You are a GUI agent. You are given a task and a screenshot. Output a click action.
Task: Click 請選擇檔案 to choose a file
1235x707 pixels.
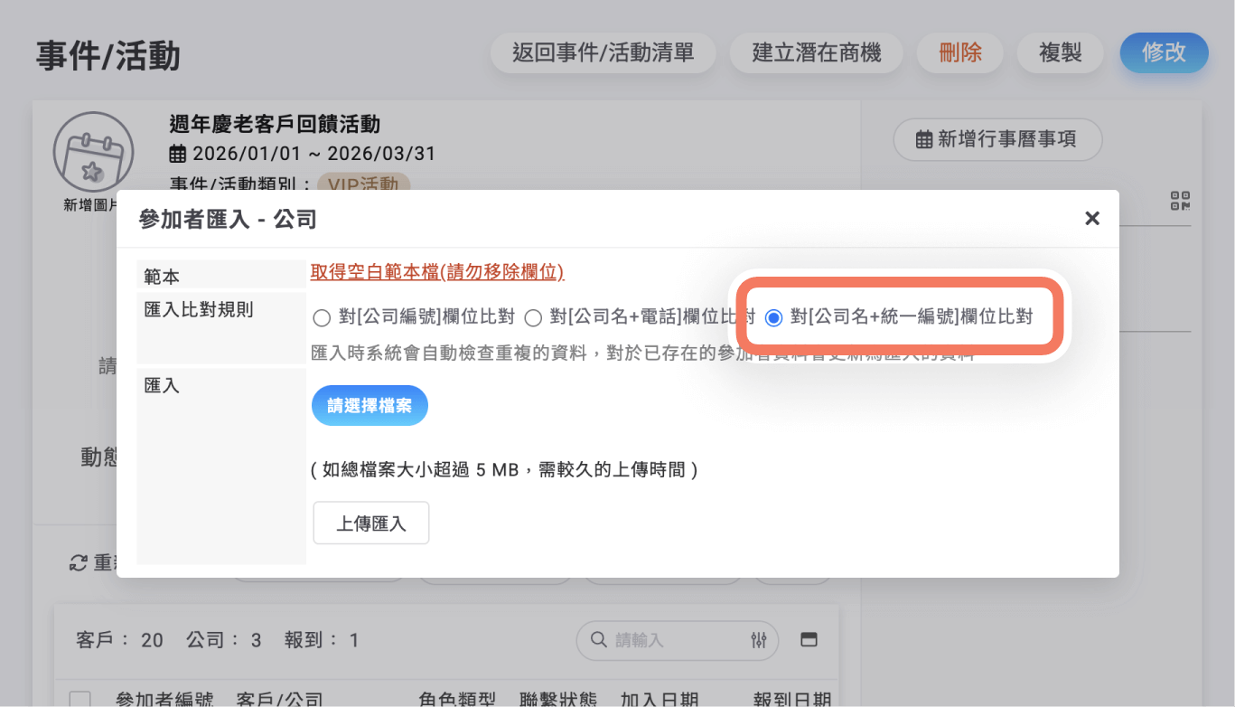click(x=370, y=405)
